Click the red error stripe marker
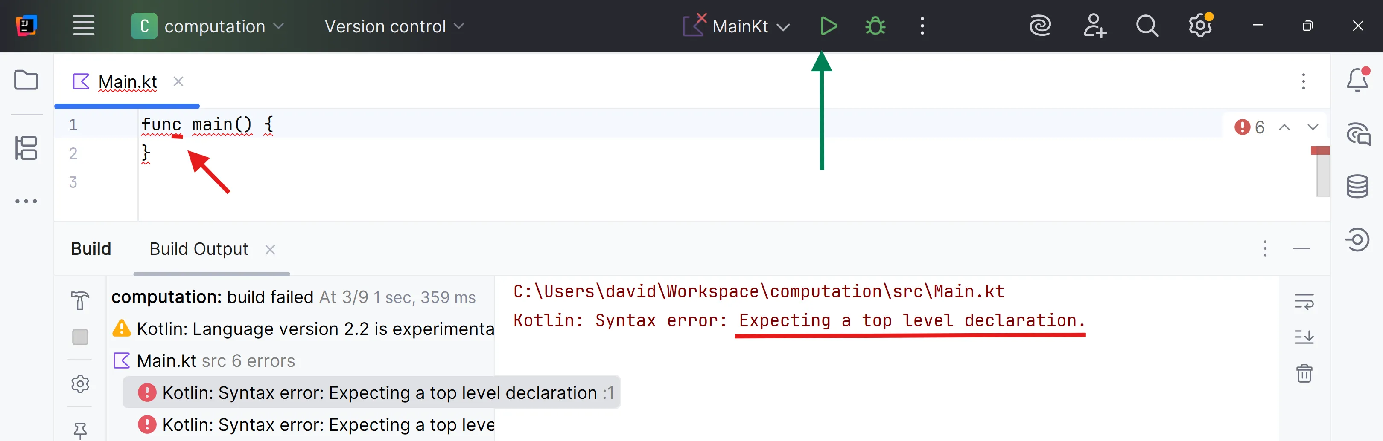The height and width of the screenshot is (441, 1383). pos(1320,150)
